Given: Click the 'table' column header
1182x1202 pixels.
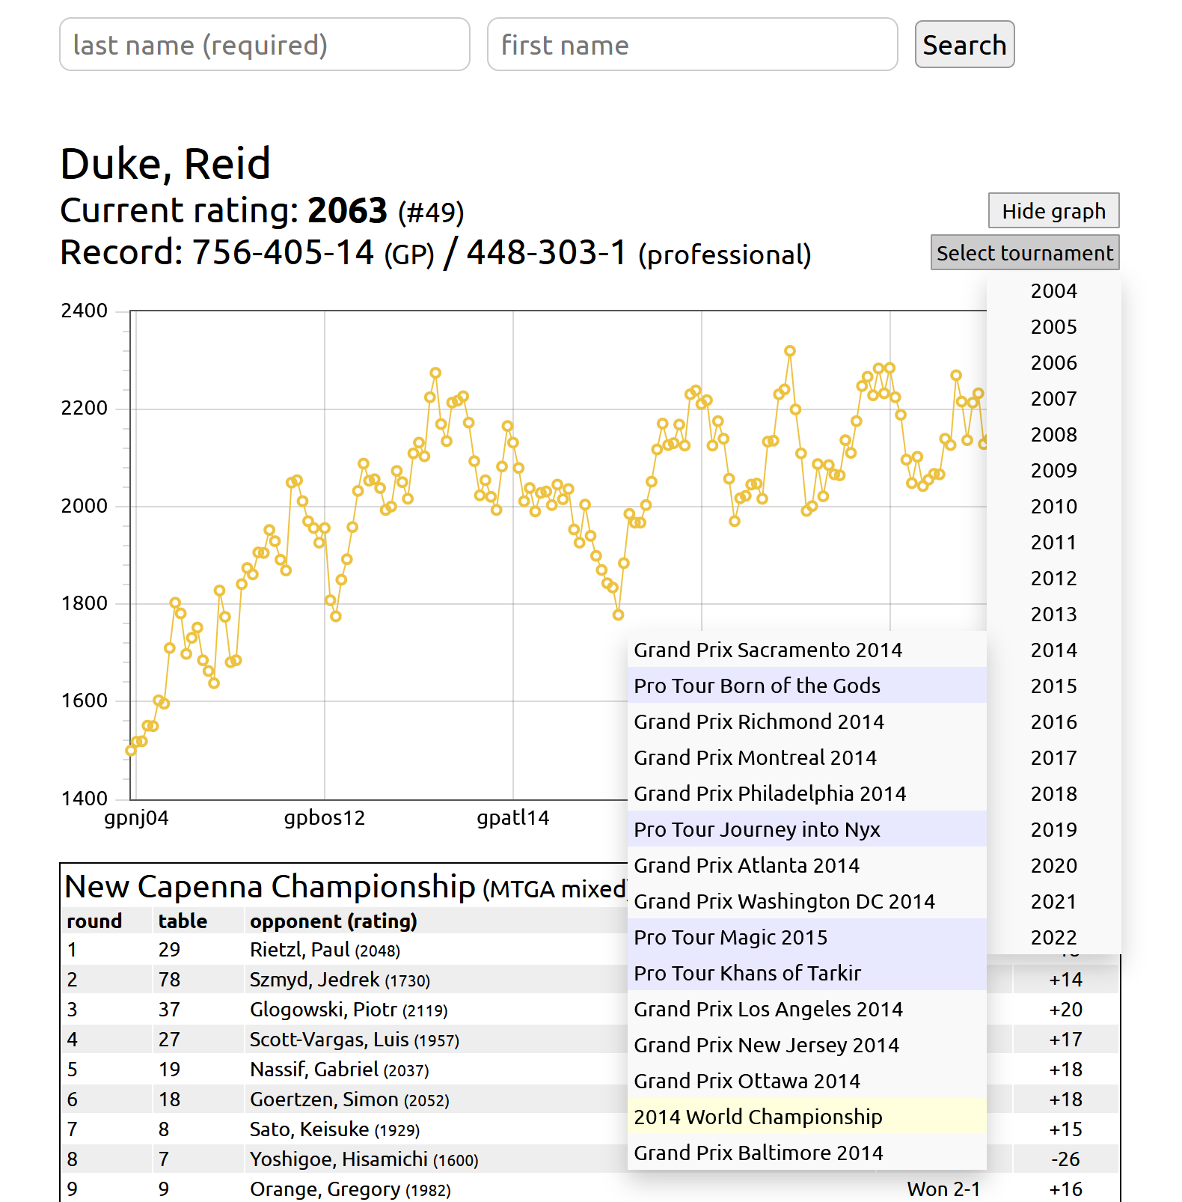Looking at the screenshot, I should (x=183, y=921).
